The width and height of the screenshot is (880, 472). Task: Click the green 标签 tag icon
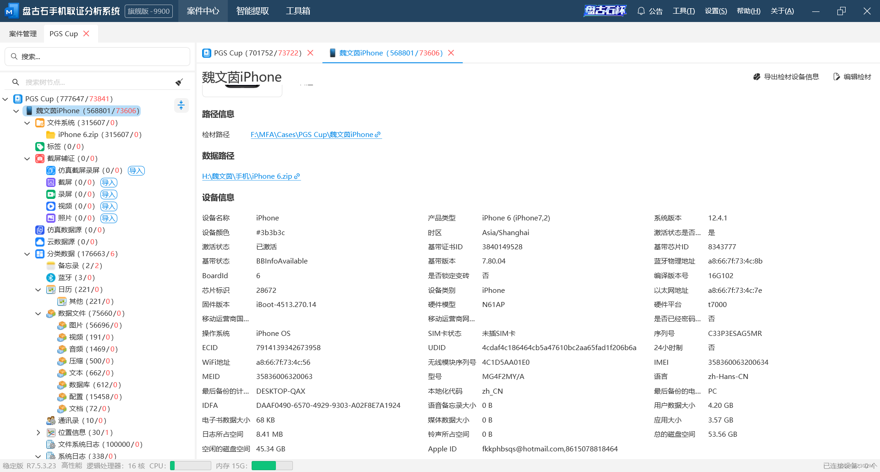coord(40,147)
